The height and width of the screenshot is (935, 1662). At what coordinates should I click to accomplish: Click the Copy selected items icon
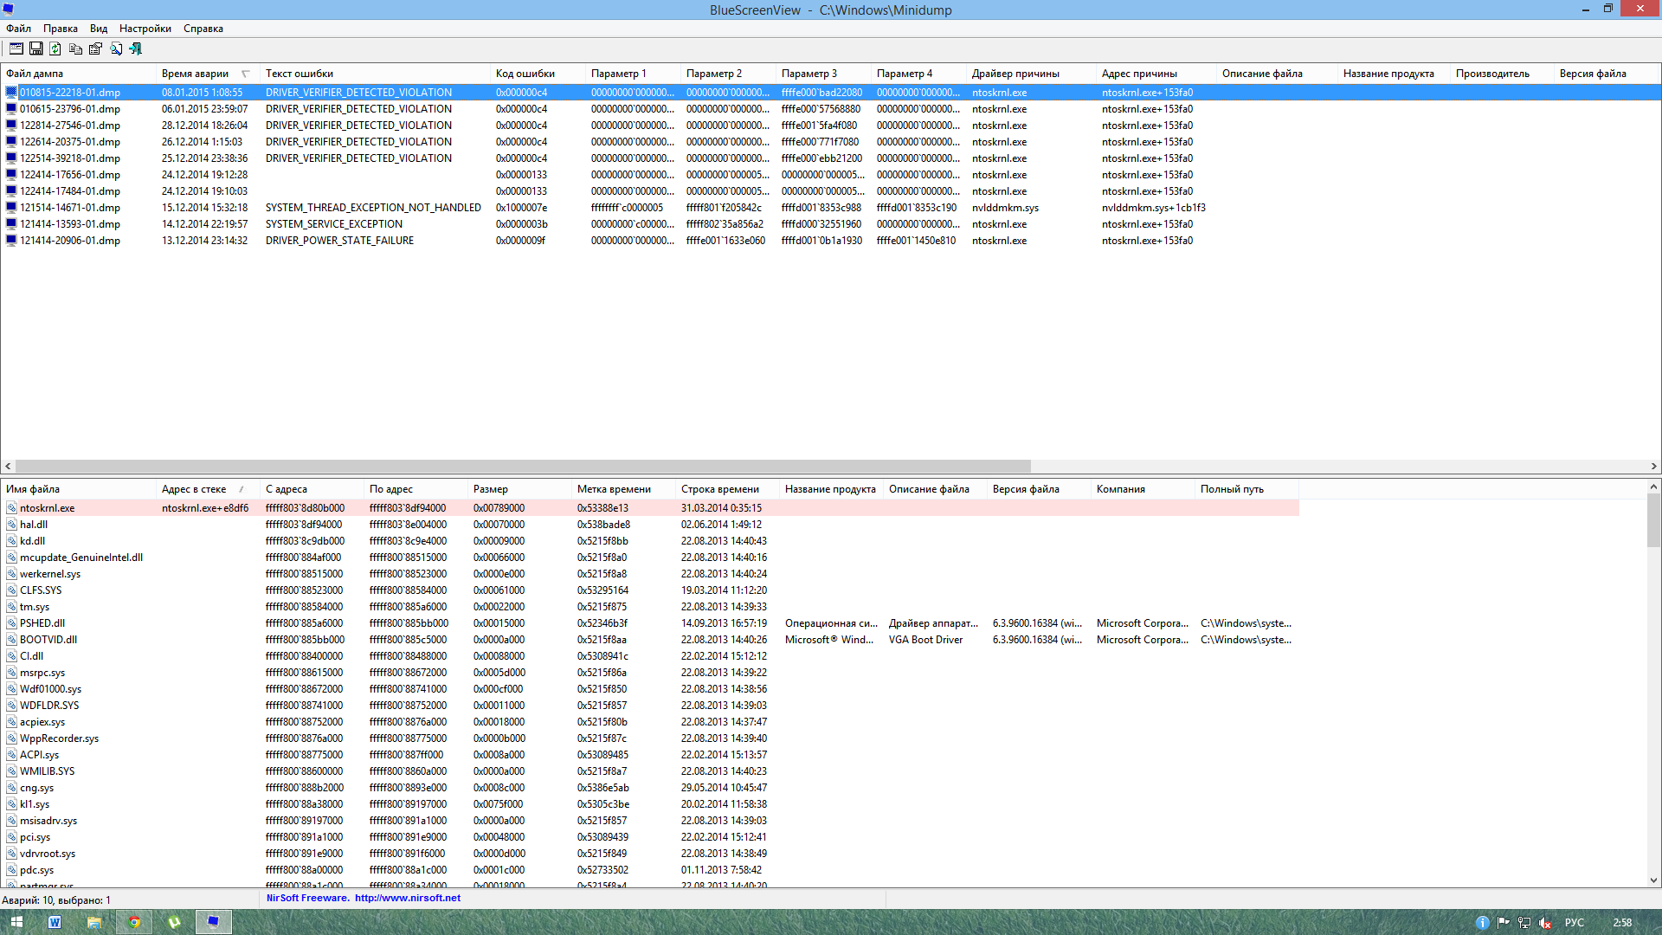[x=75, y=49]
